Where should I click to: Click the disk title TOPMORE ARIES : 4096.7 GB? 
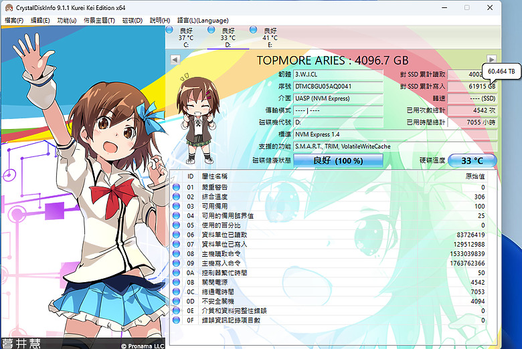332,61
